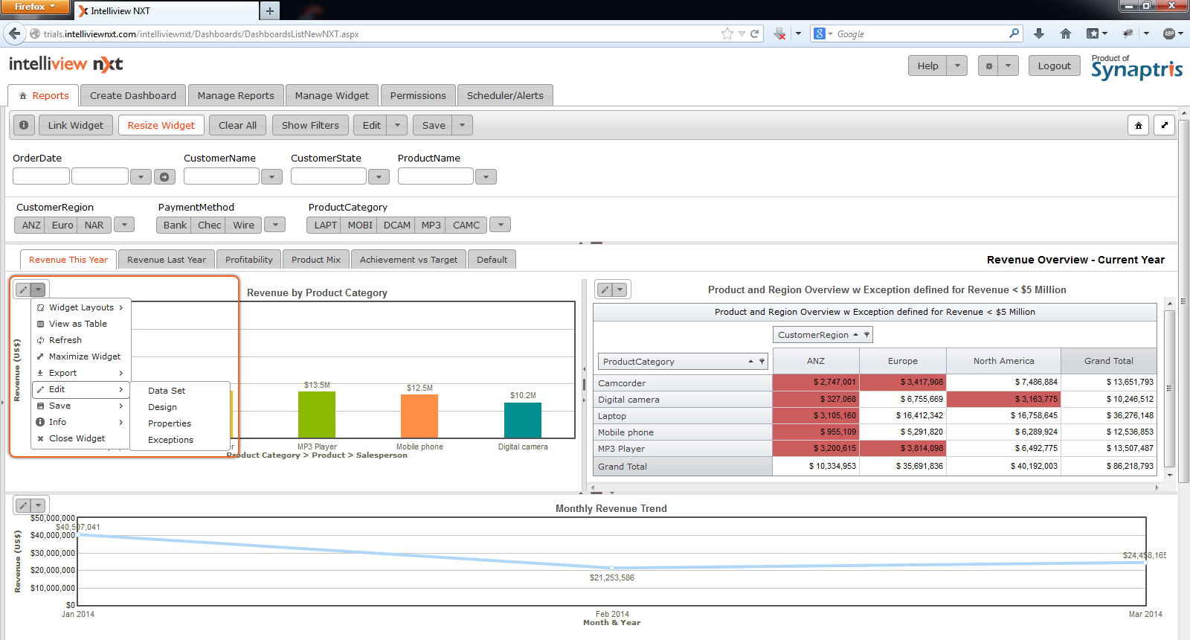
Task: Click the Firefox downloads arrow icon
Action: (1039, 33)
